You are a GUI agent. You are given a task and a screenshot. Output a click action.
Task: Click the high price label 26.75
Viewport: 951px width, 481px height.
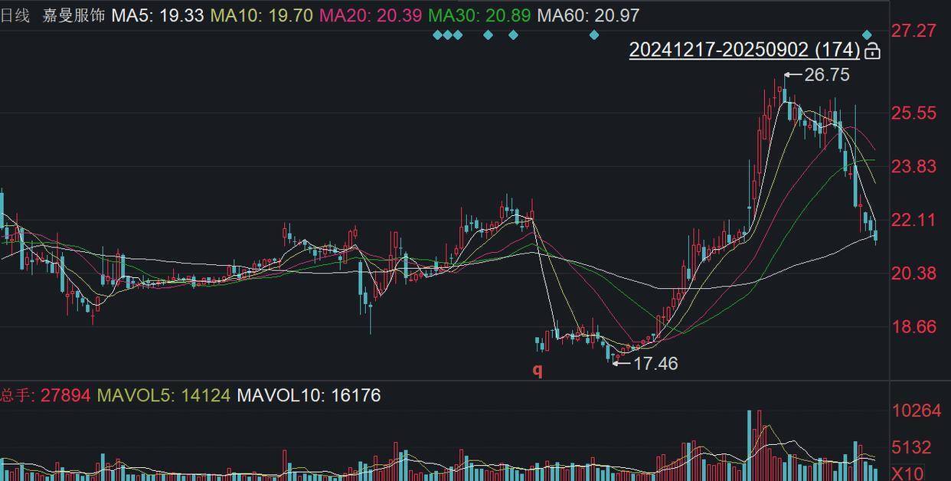[x=827, y=75]
